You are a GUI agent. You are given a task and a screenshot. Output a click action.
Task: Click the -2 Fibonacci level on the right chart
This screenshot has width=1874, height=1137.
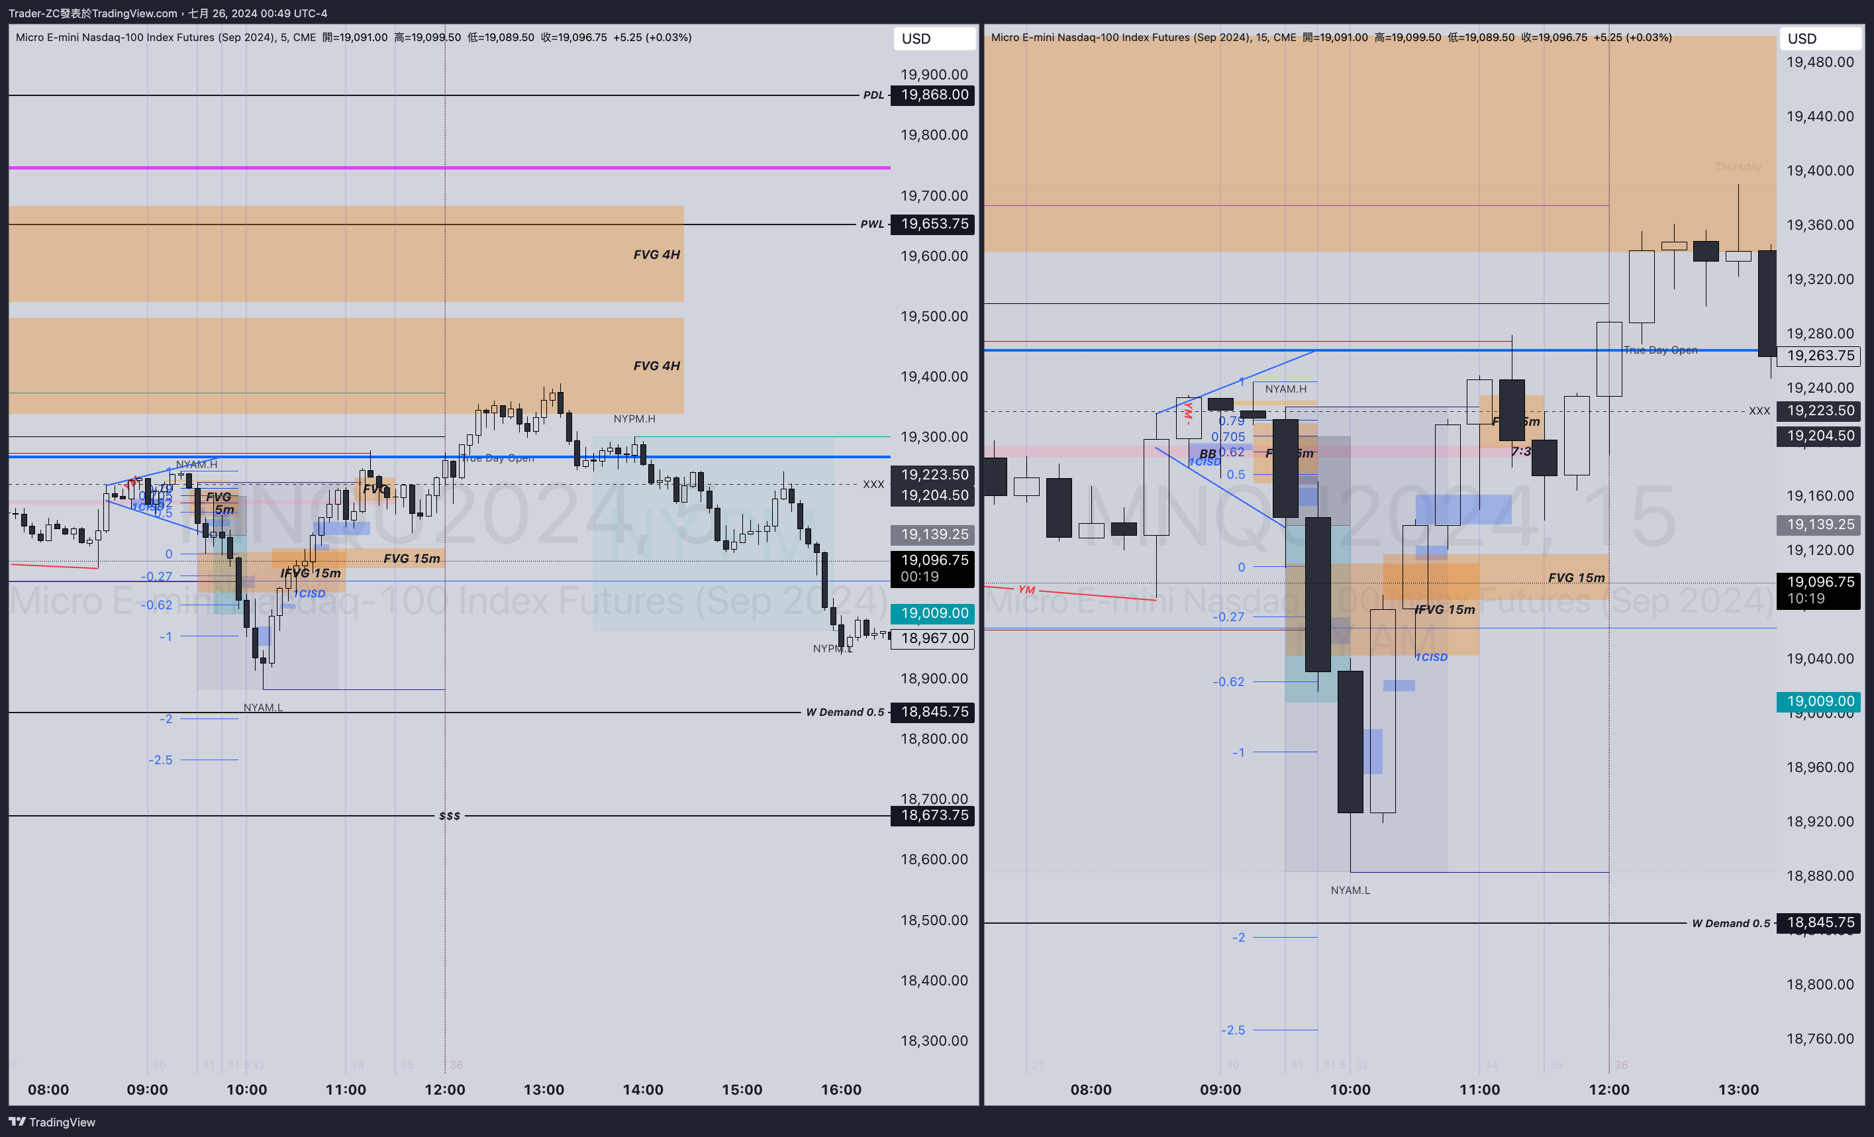(x=1239, y=938)
